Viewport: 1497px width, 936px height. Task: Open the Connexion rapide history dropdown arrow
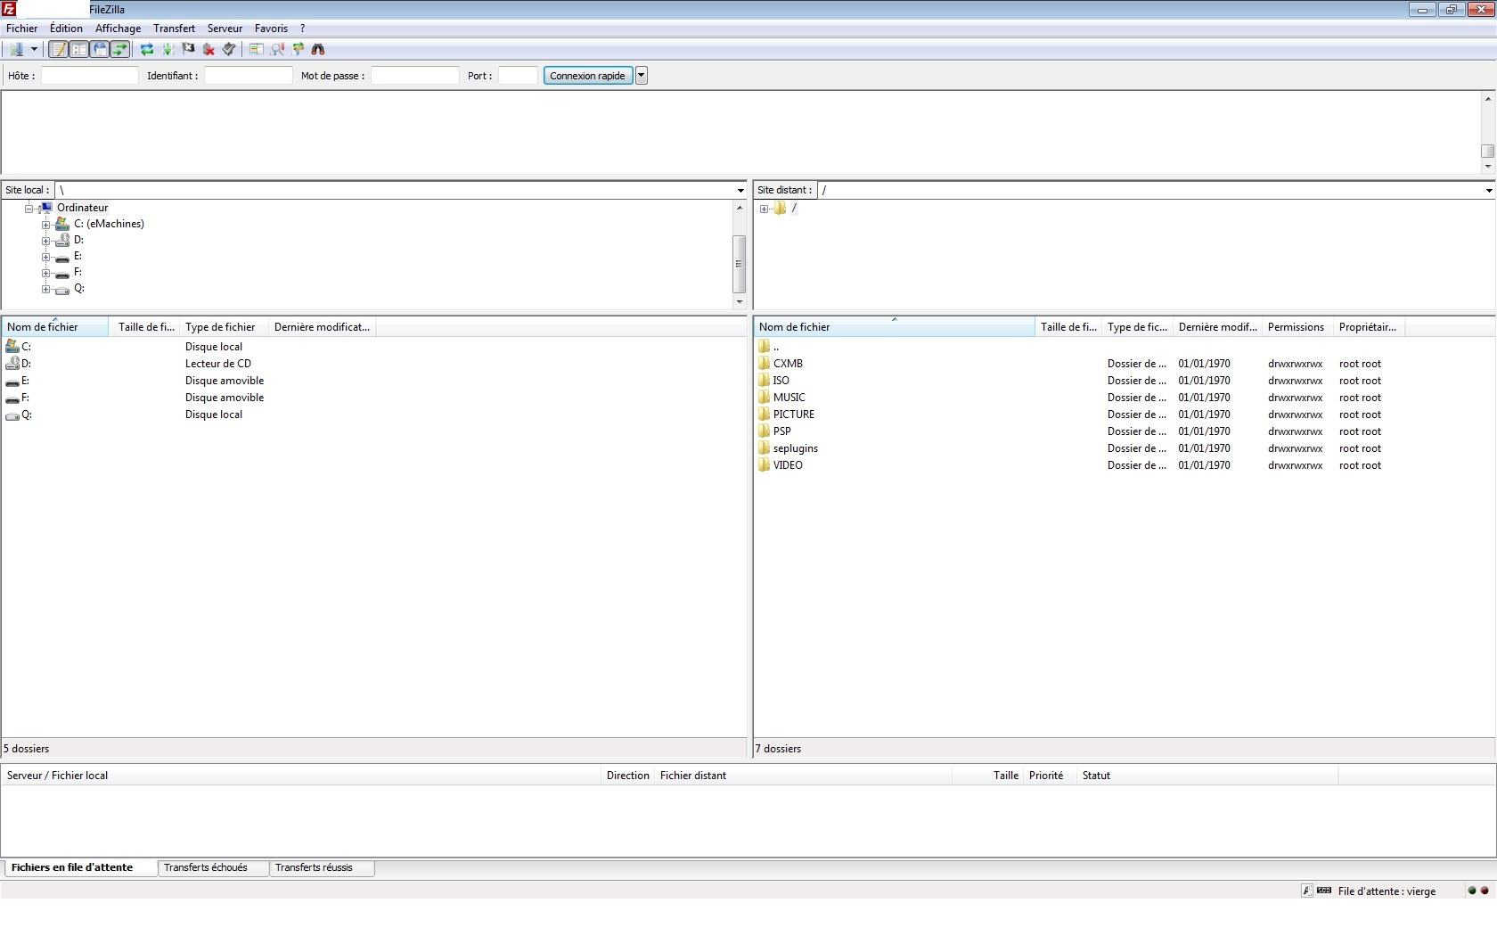642,76
